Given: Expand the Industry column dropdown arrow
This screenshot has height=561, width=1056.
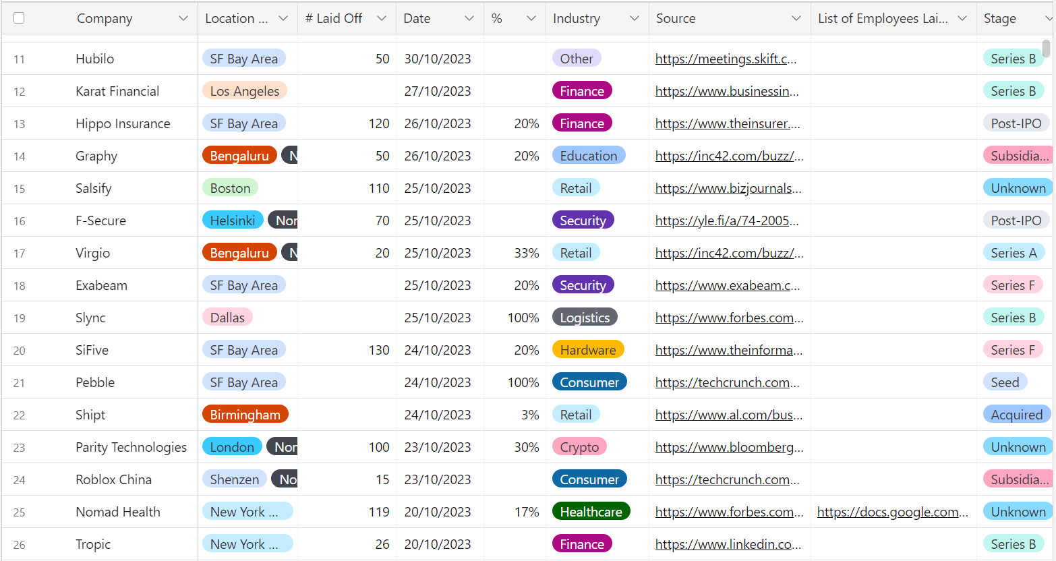Looking at the screenshot, I should 634,18.
